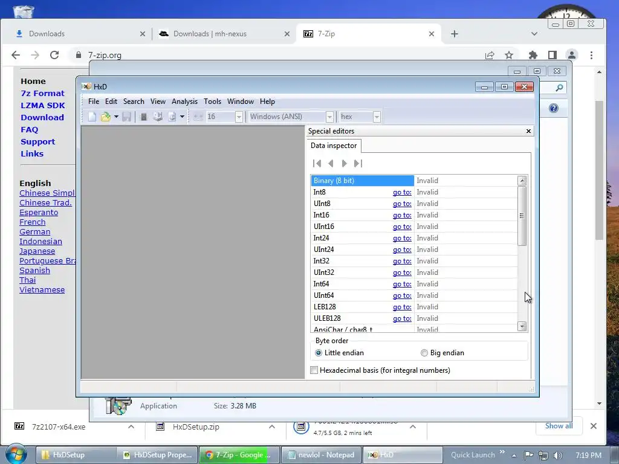
Task: Expand HxDSetup.zip download options
Action: 271,427
